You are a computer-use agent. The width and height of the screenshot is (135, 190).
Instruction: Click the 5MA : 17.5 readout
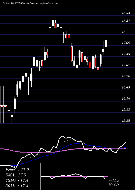coord(16,175)
